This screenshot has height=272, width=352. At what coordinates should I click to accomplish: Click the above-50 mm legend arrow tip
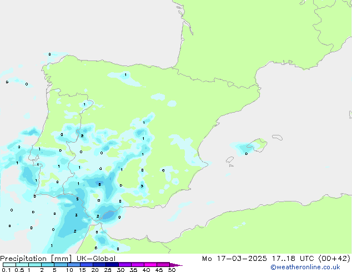click(176, 265)
